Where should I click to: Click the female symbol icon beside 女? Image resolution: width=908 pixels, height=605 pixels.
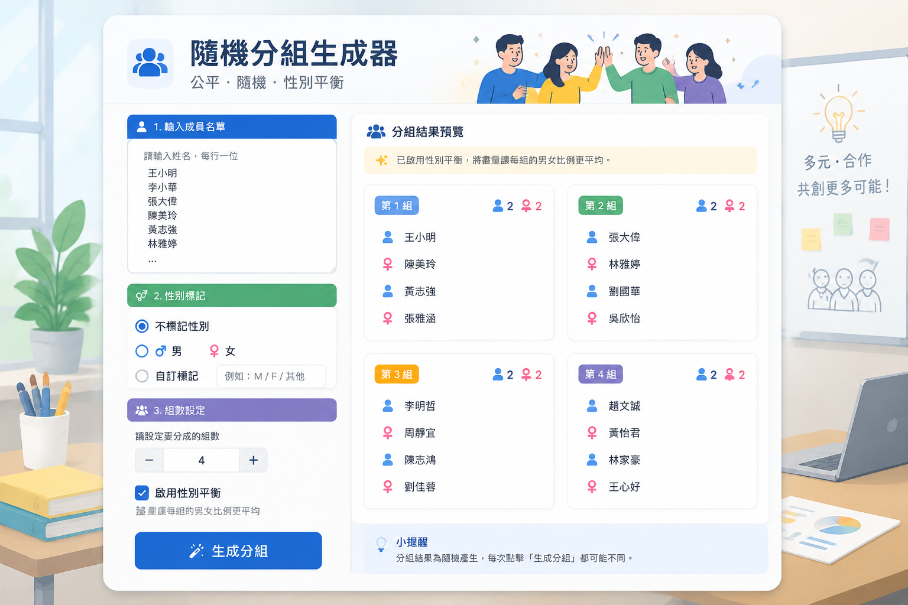click(x=215, y=351)
